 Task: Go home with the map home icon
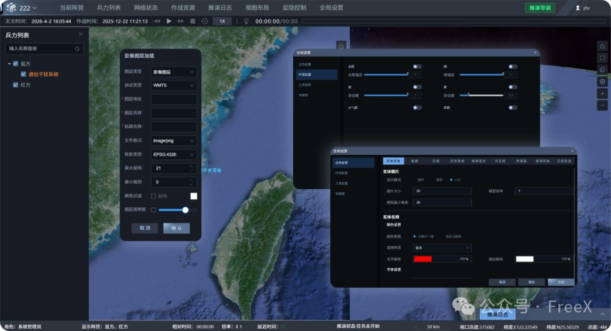[602, 46]
